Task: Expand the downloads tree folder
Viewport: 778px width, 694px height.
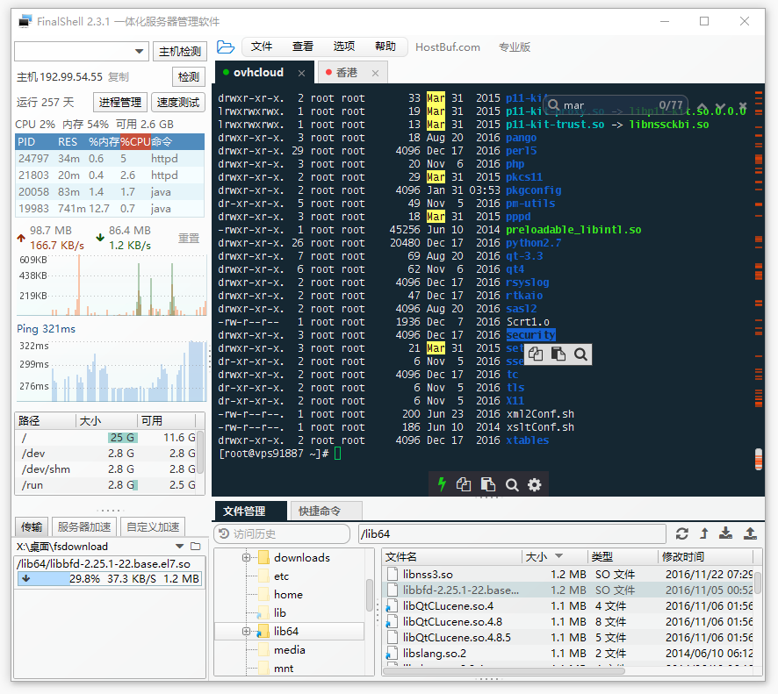Action: 246,557
